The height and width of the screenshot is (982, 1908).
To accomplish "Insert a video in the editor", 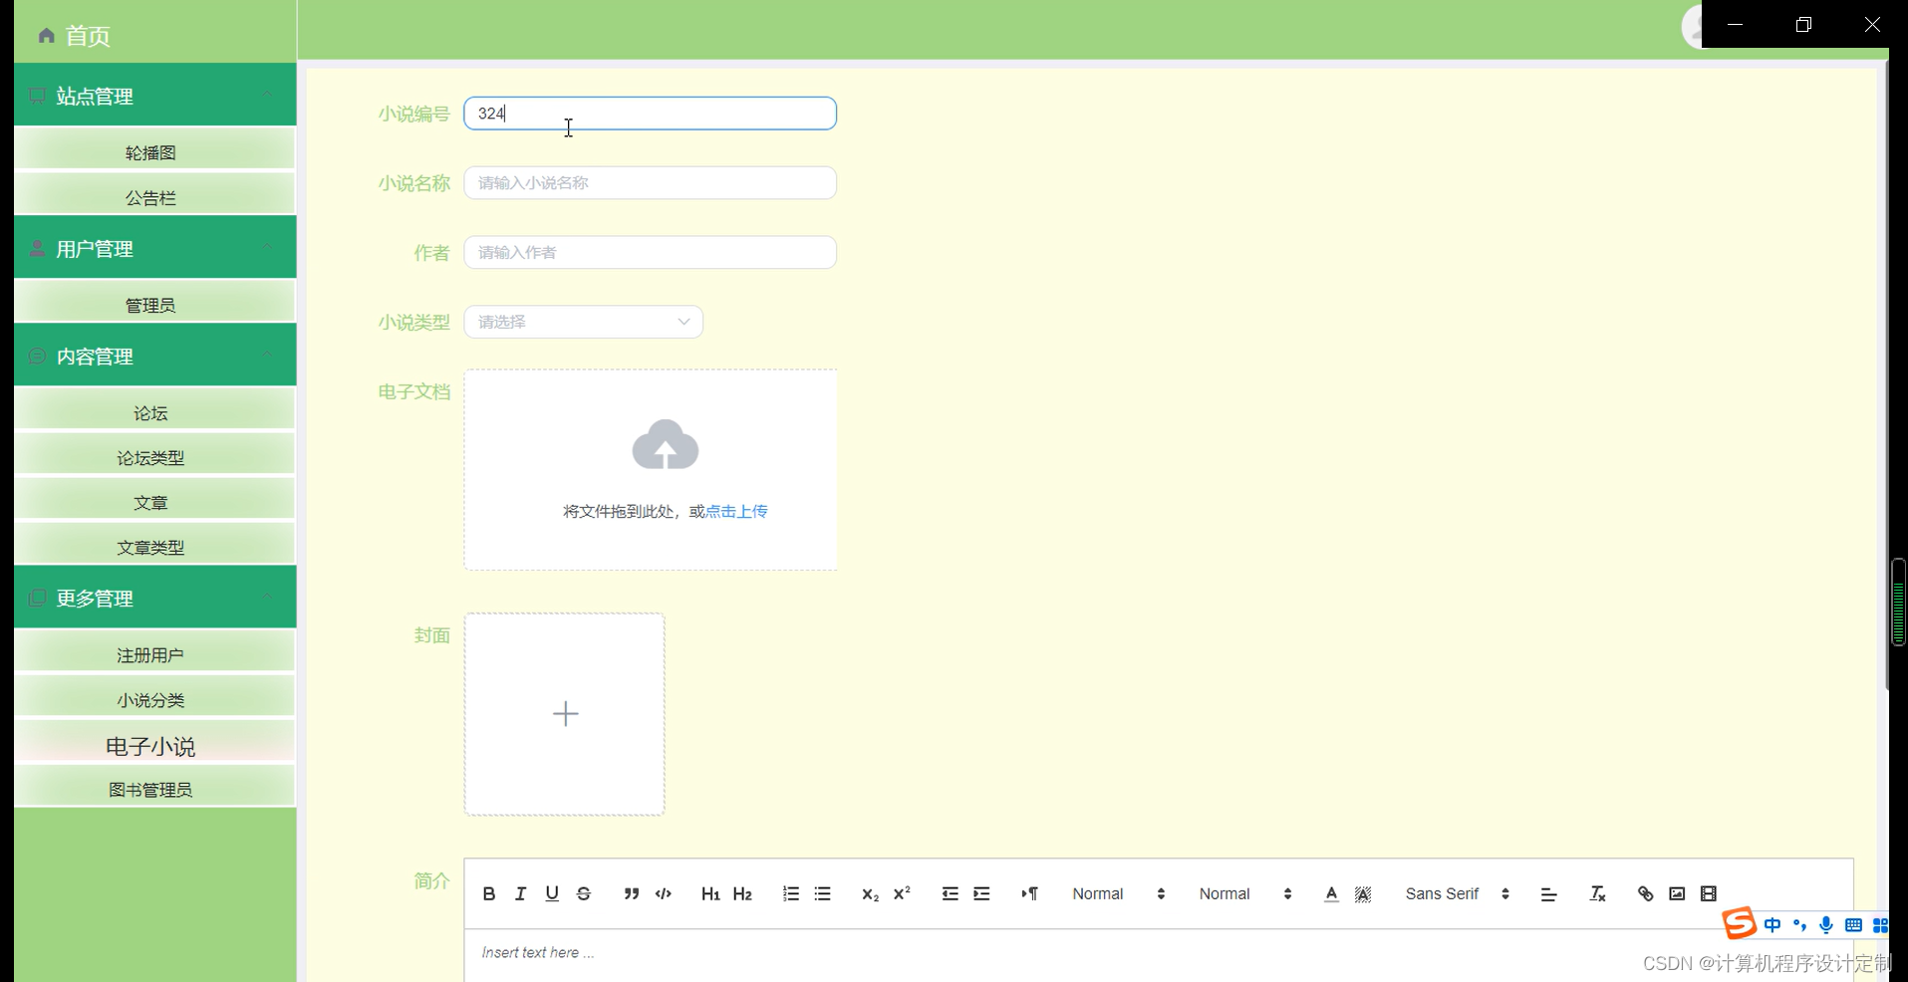I will tap(1709, 893).
